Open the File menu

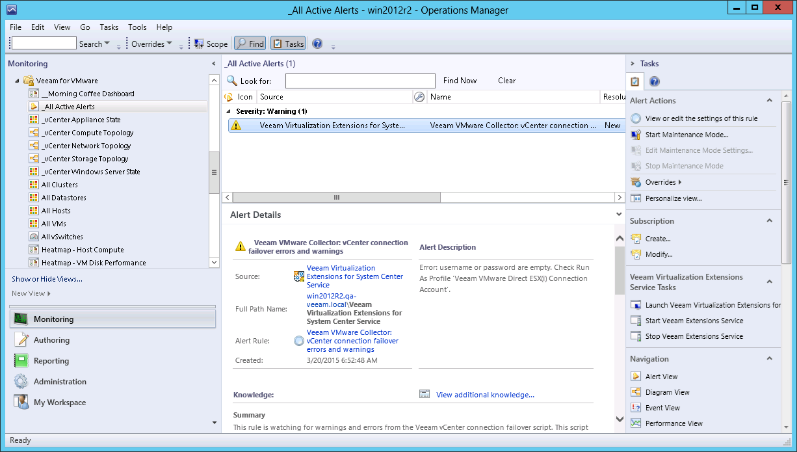16,27
